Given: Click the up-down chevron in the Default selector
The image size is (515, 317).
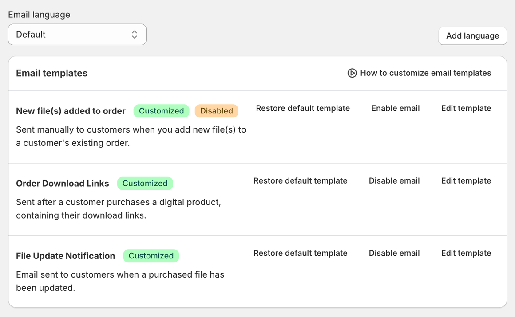Looking at the screenshot, I should (135, 35).
